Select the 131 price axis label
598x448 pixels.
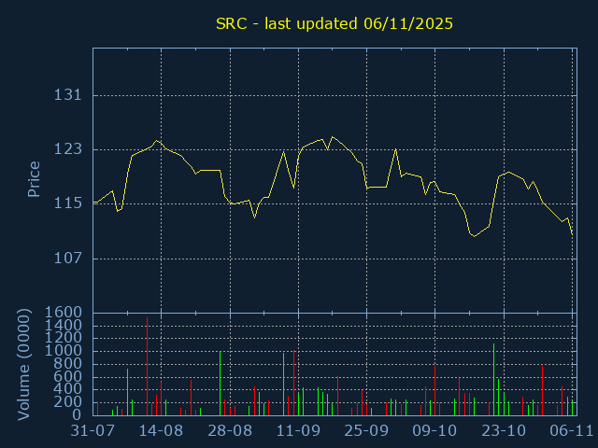point(68,95)
